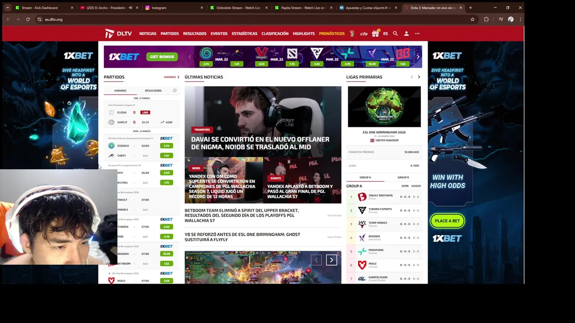Click the Place a Bet button

coord(447,221)
